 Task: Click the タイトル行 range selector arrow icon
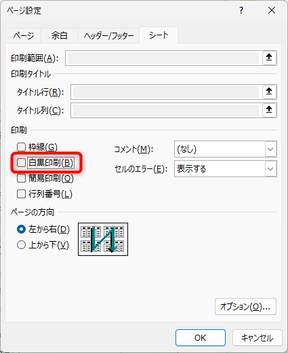pyautogui.click(x=269, y=92)
